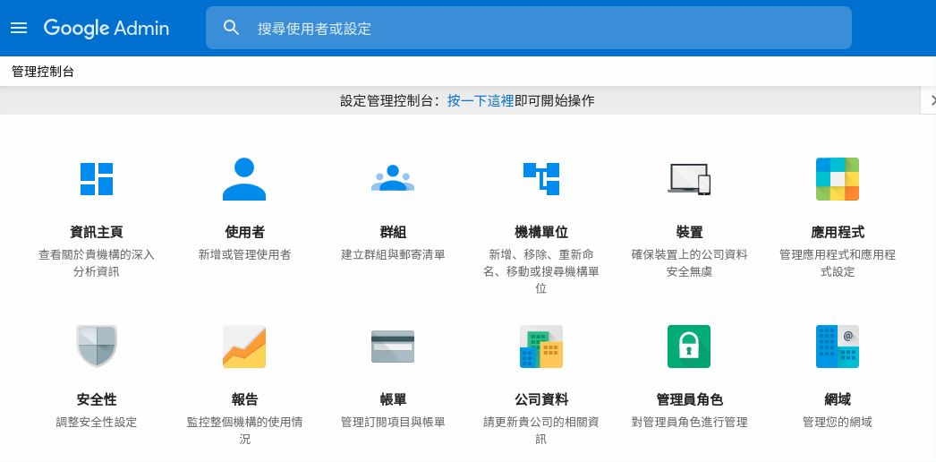Click the 使用者 title
The image size is (936, 462).
[x=245, y=232]
